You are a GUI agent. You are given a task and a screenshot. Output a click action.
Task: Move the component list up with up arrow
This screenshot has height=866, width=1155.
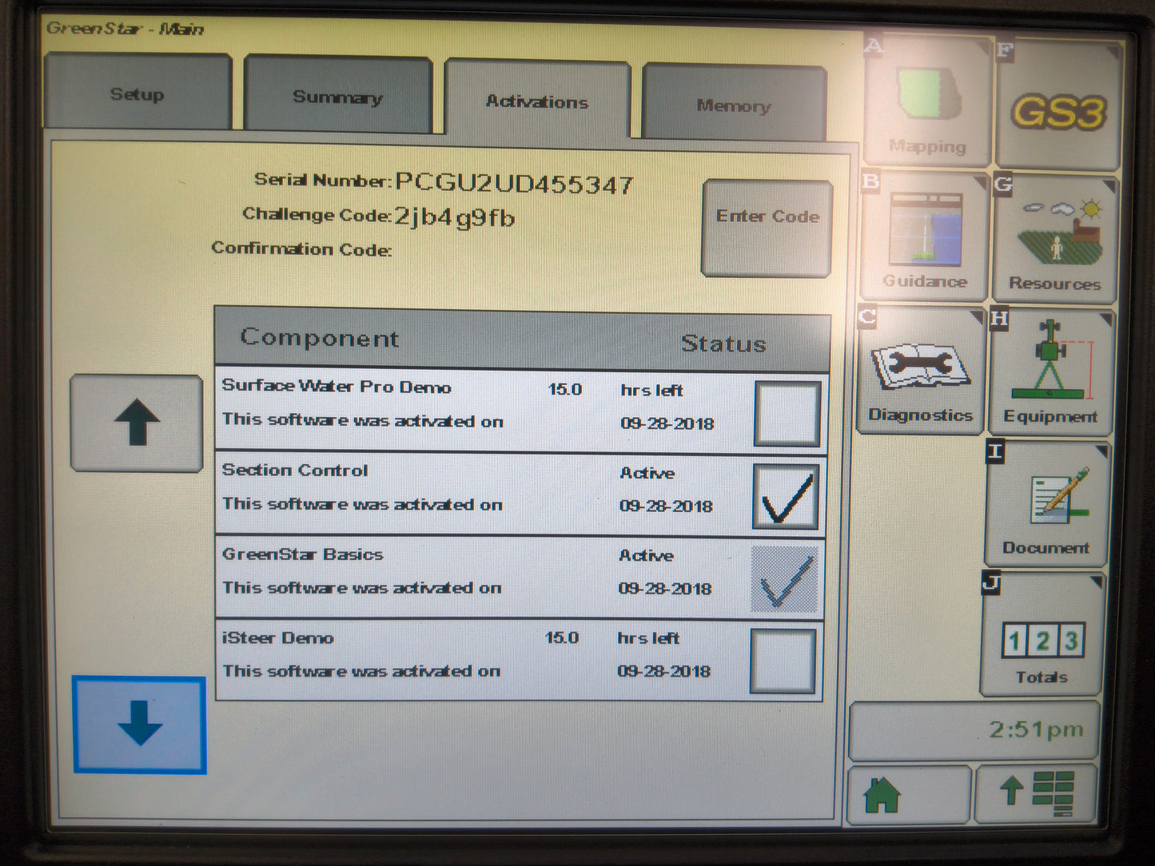(137, 423)
